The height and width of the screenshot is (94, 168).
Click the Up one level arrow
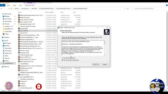click(9, 9)
